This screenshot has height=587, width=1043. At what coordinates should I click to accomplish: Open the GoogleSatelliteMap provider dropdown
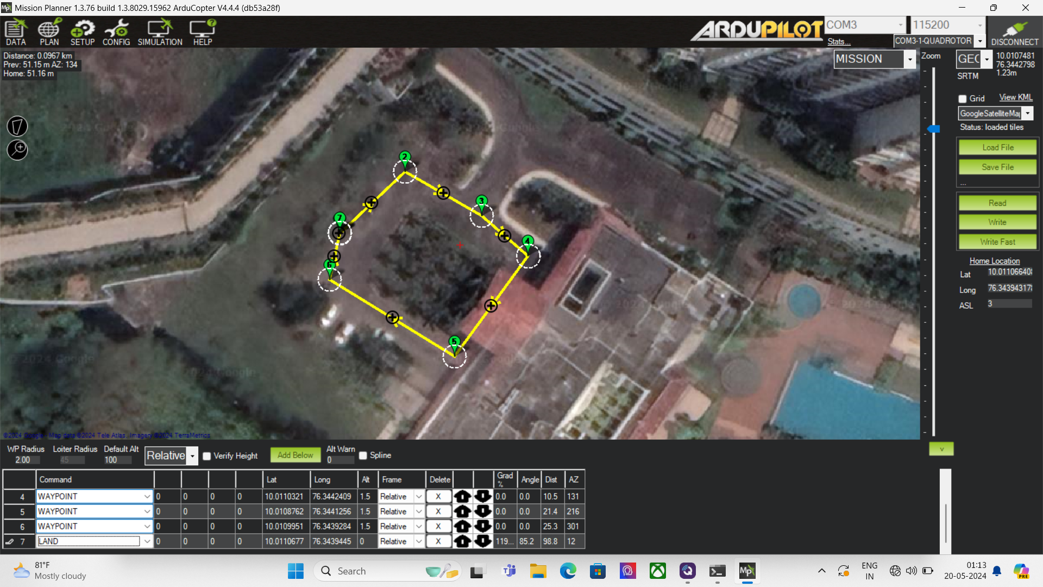point(1028,114)
